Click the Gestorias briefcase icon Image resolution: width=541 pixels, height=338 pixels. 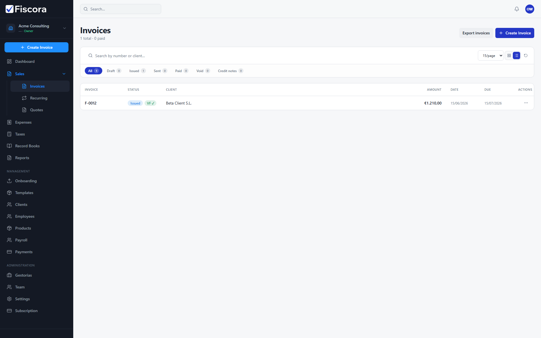pos(9,275)
